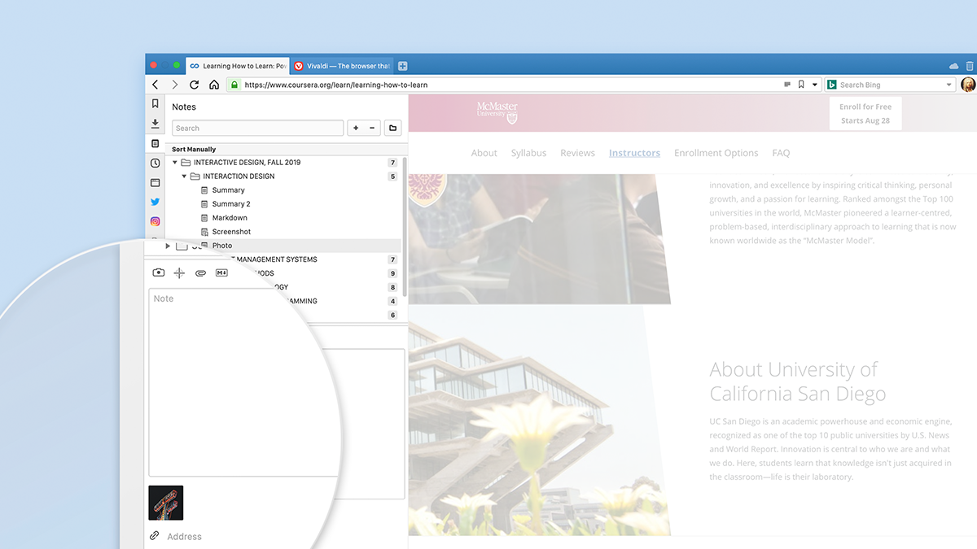
Task: Go to Enrollment Options
Action: [716, 153]
